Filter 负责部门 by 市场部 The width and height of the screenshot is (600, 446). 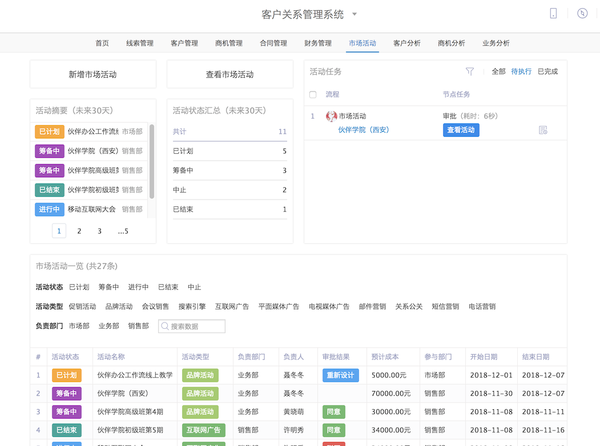click(79, 326)
